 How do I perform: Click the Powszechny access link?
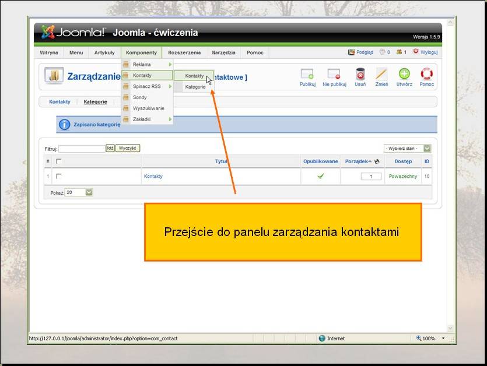click(x=403, y=176)
